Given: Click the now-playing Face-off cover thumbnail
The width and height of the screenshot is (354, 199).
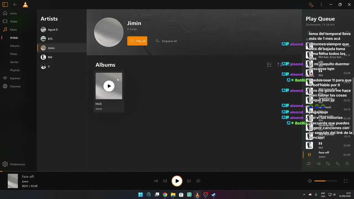Looking at the screenshot, I should [x=13, y=181].
